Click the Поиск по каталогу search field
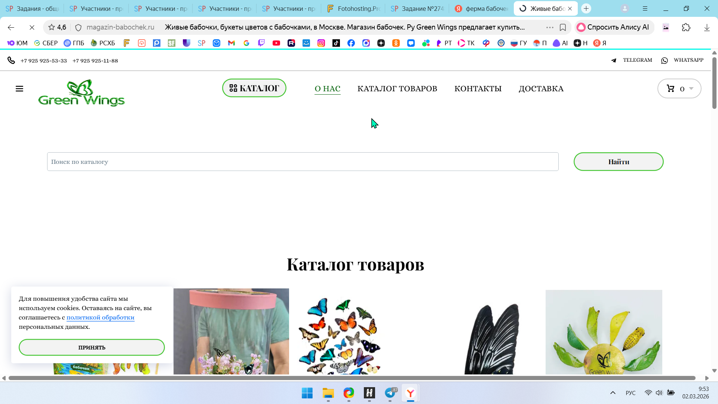Image resolution: width=718 pixels, height=404 pixels. [x=303, y=162]
